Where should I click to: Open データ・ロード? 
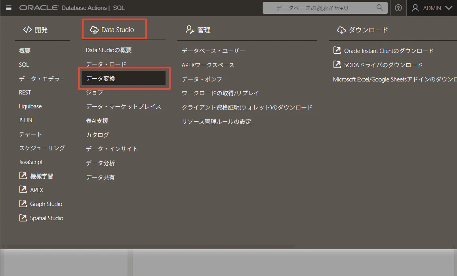(x=106, y=64)
